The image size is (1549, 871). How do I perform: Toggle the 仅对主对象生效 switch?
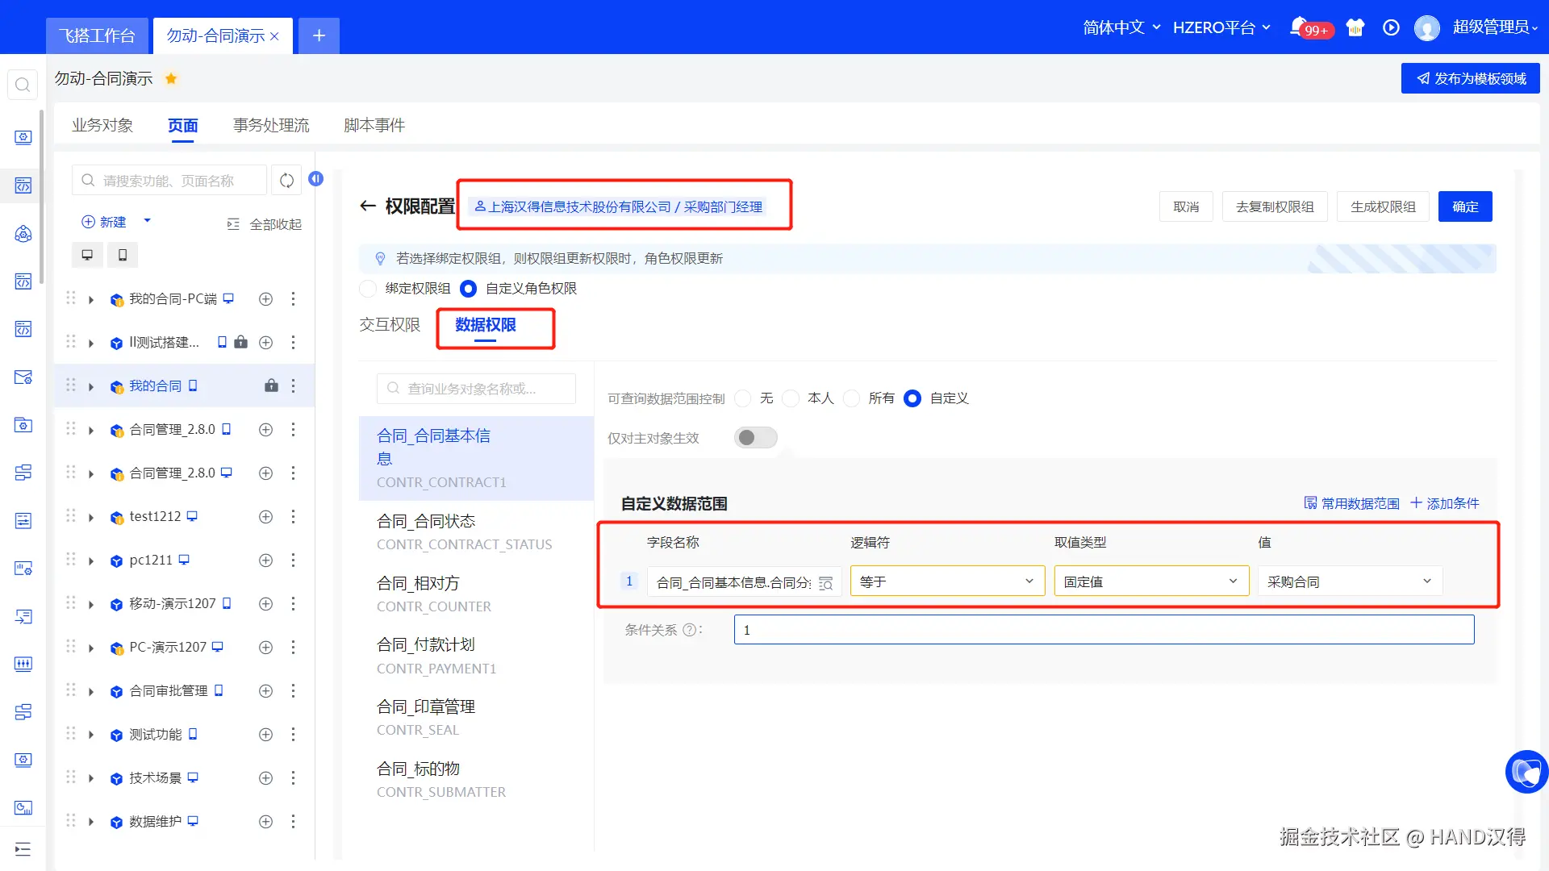755,438
